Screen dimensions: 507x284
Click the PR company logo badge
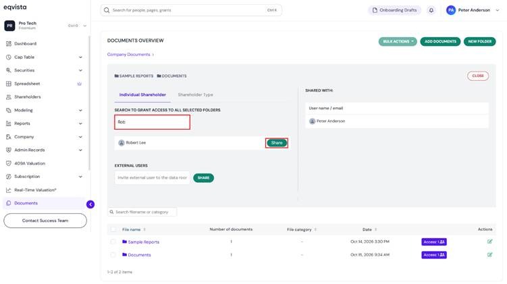[x=9, y=26]
